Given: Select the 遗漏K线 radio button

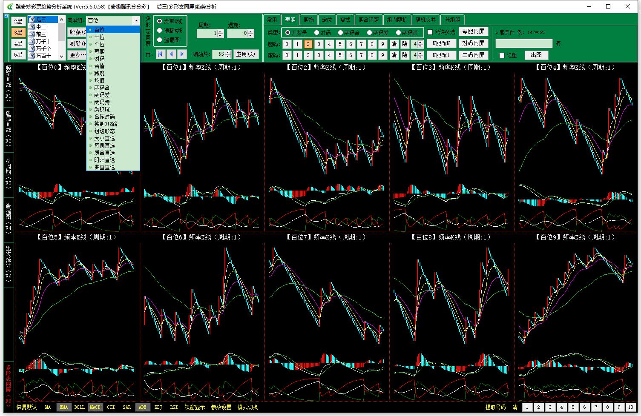Looking at the screenshot, I should [160, 31].
